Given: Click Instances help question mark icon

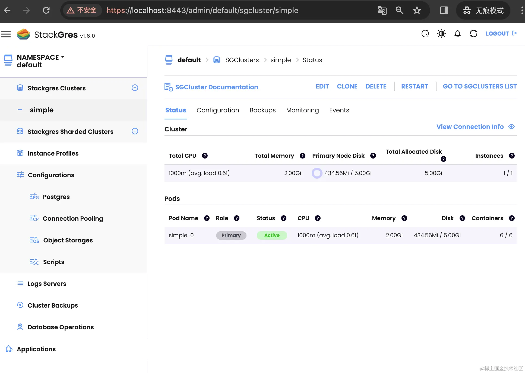Looking at the screenshot, I should click(x=512, y=156).
